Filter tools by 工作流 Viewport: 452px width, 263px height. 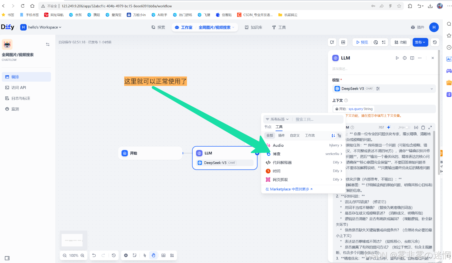point(310,136)
